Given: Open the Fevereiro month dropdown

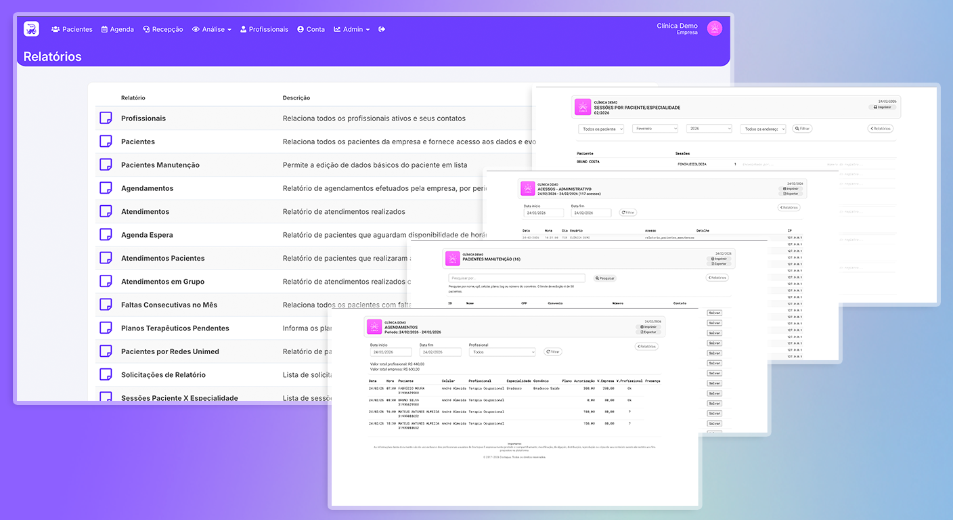Looking at the screenshot, I should (655, 129).
